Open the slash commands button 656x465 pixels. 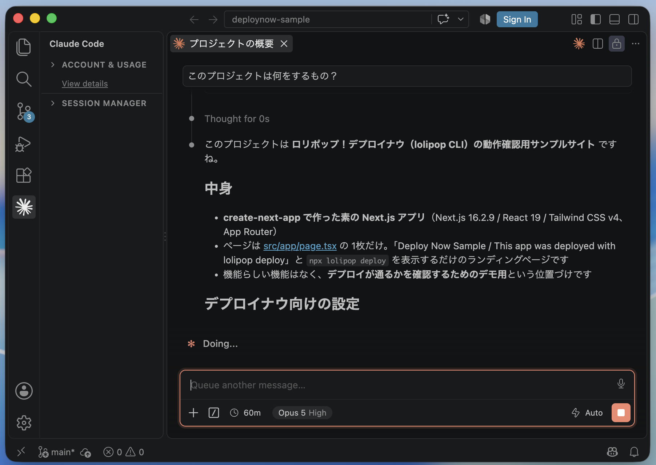pos(214,413)
